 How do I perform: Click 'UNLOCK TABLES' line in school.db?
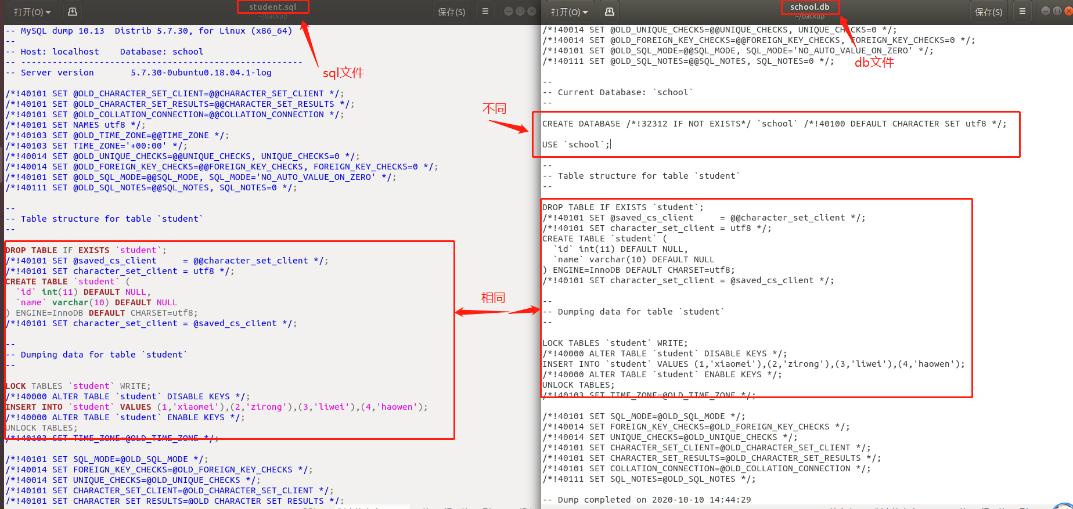(578, 385)
